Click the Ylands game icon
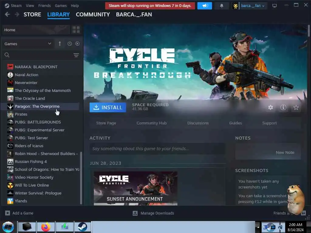 (10, 201)
